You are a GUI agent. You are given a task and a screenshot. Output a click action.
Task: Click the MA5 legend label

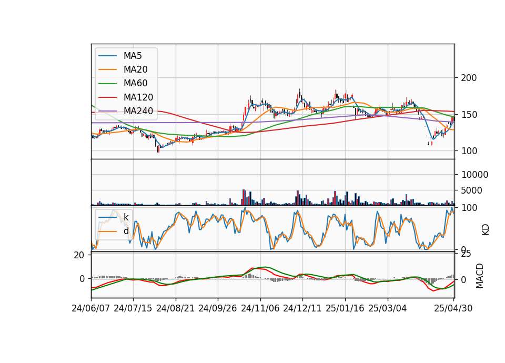(133, 56)
